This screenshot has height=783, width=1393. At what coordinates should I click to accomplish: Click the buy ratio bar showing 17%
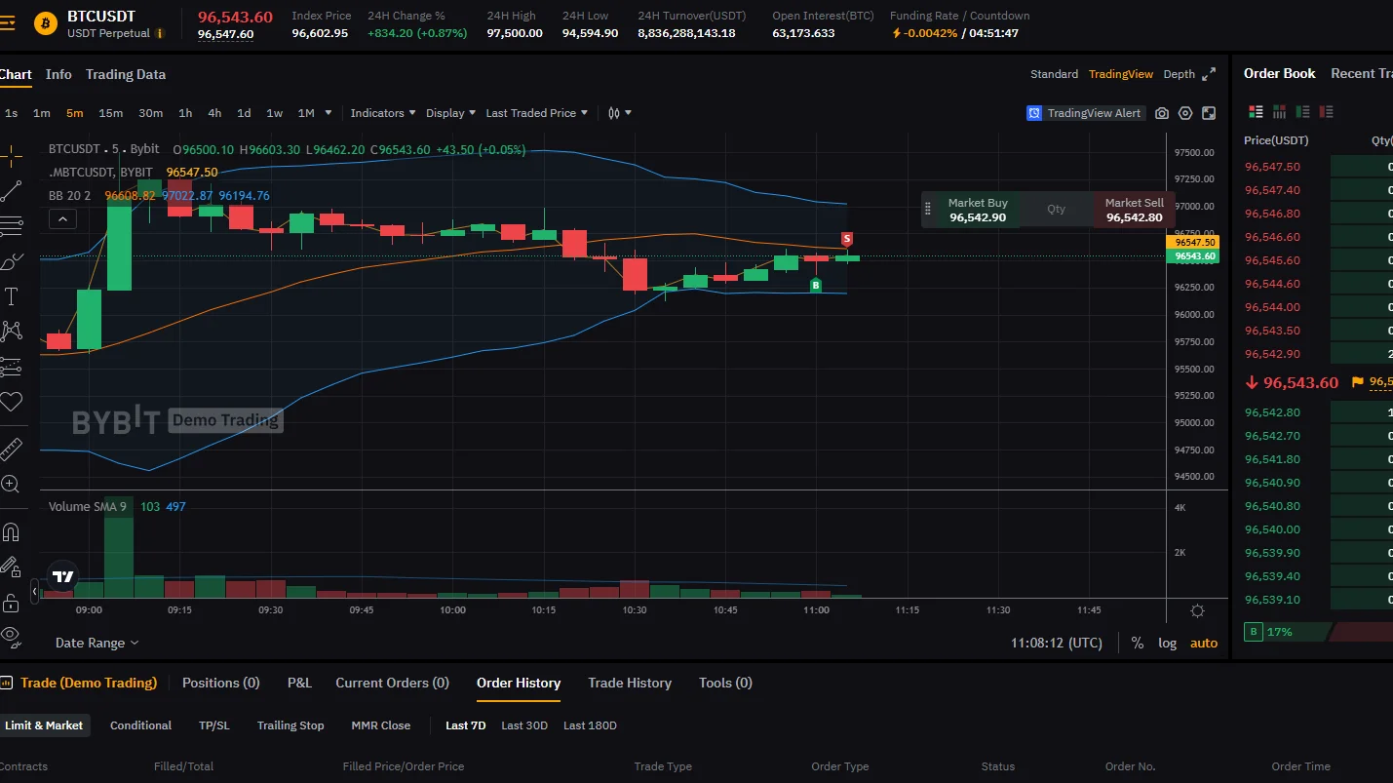coord(1287,632)
